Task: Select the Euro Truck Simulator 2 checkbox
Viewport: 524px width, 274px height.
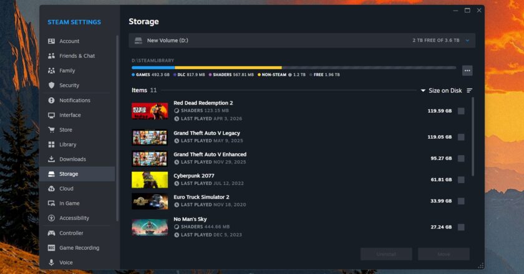Action: tap(461, 201)
